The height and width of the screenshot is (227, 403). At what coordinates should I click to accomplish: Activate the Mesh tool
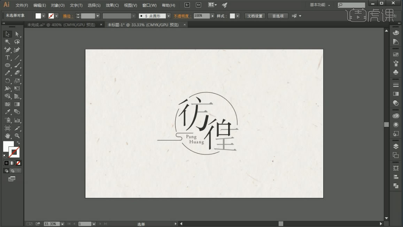click(x=7, y=104)
